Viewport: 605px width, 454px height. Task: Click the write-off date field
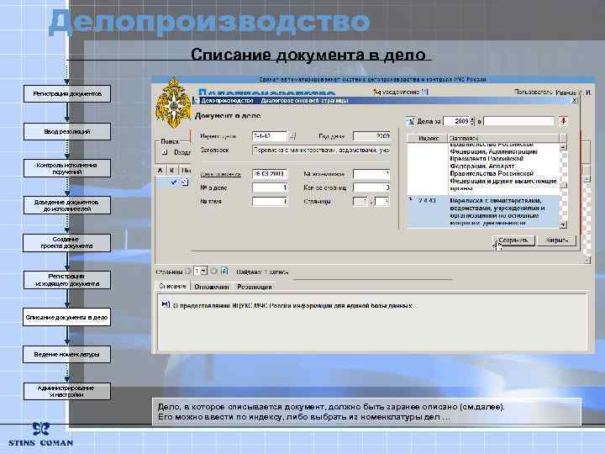(x=270, y=174)
